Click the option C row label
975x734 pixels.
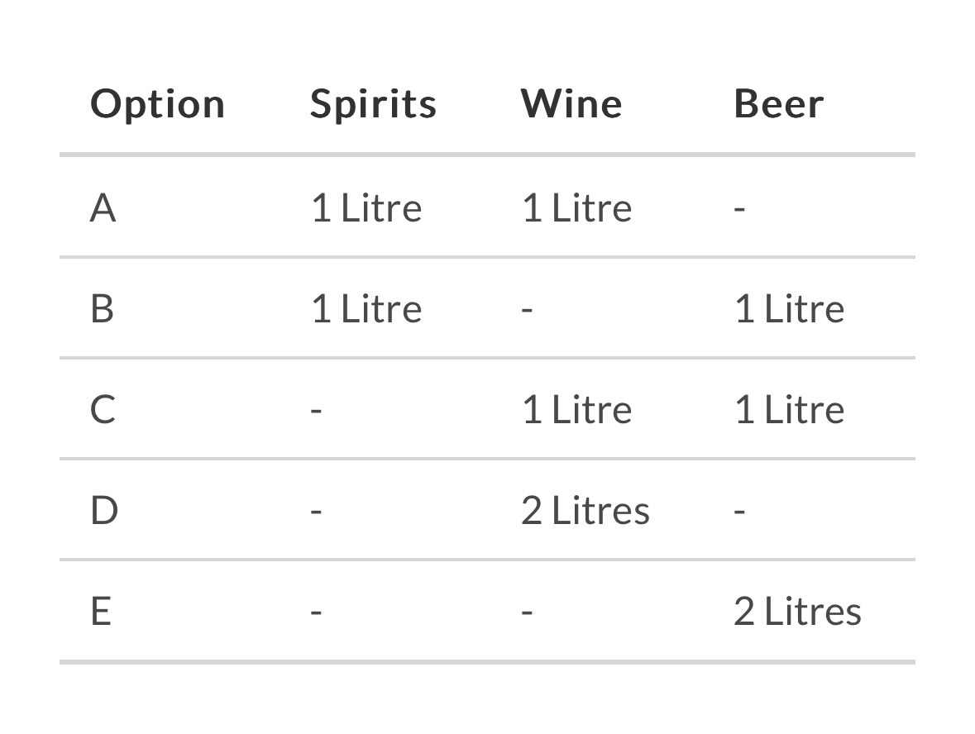tap(103, 410)
